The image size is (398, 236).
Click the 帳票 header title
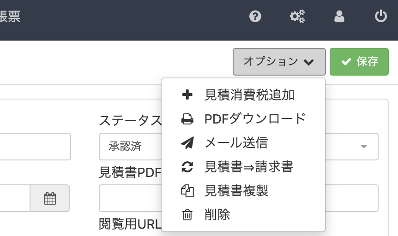(x=10, y=17)
